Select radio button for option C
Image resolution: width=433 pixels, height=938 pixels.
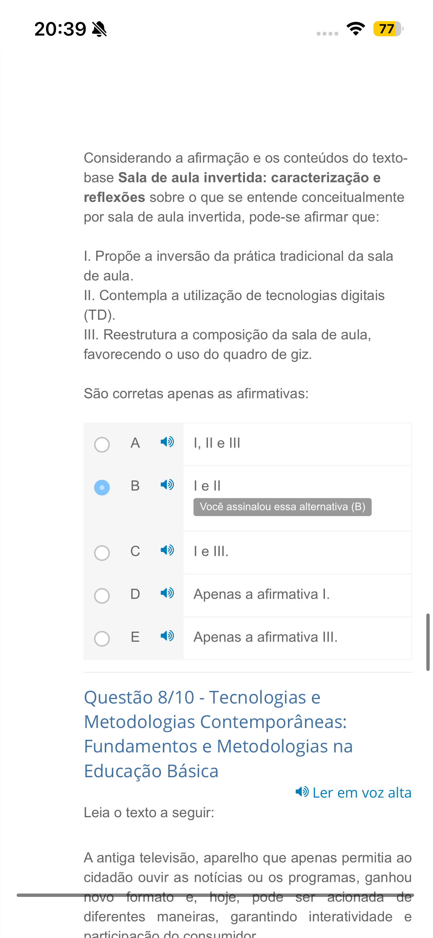click(102, 553)
